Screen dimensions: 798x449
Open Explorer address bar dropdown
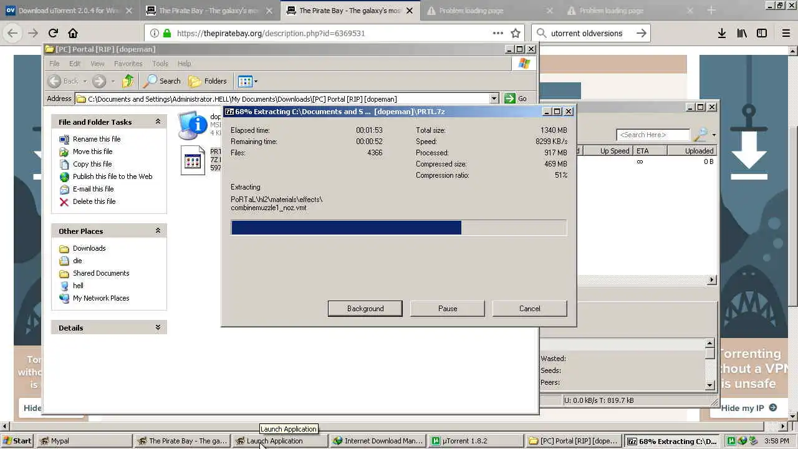494,99
